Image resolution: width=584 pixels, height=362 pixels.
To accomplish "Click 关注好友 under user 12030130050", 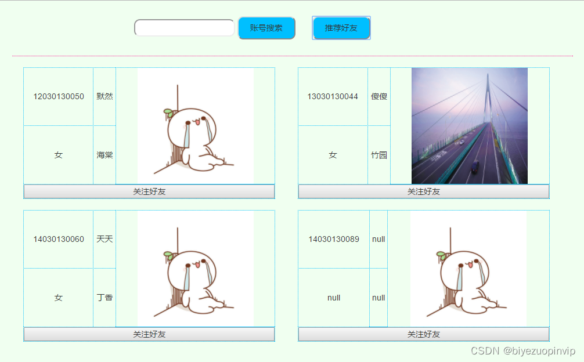I will pyautogui.click(x=148, y=190).
